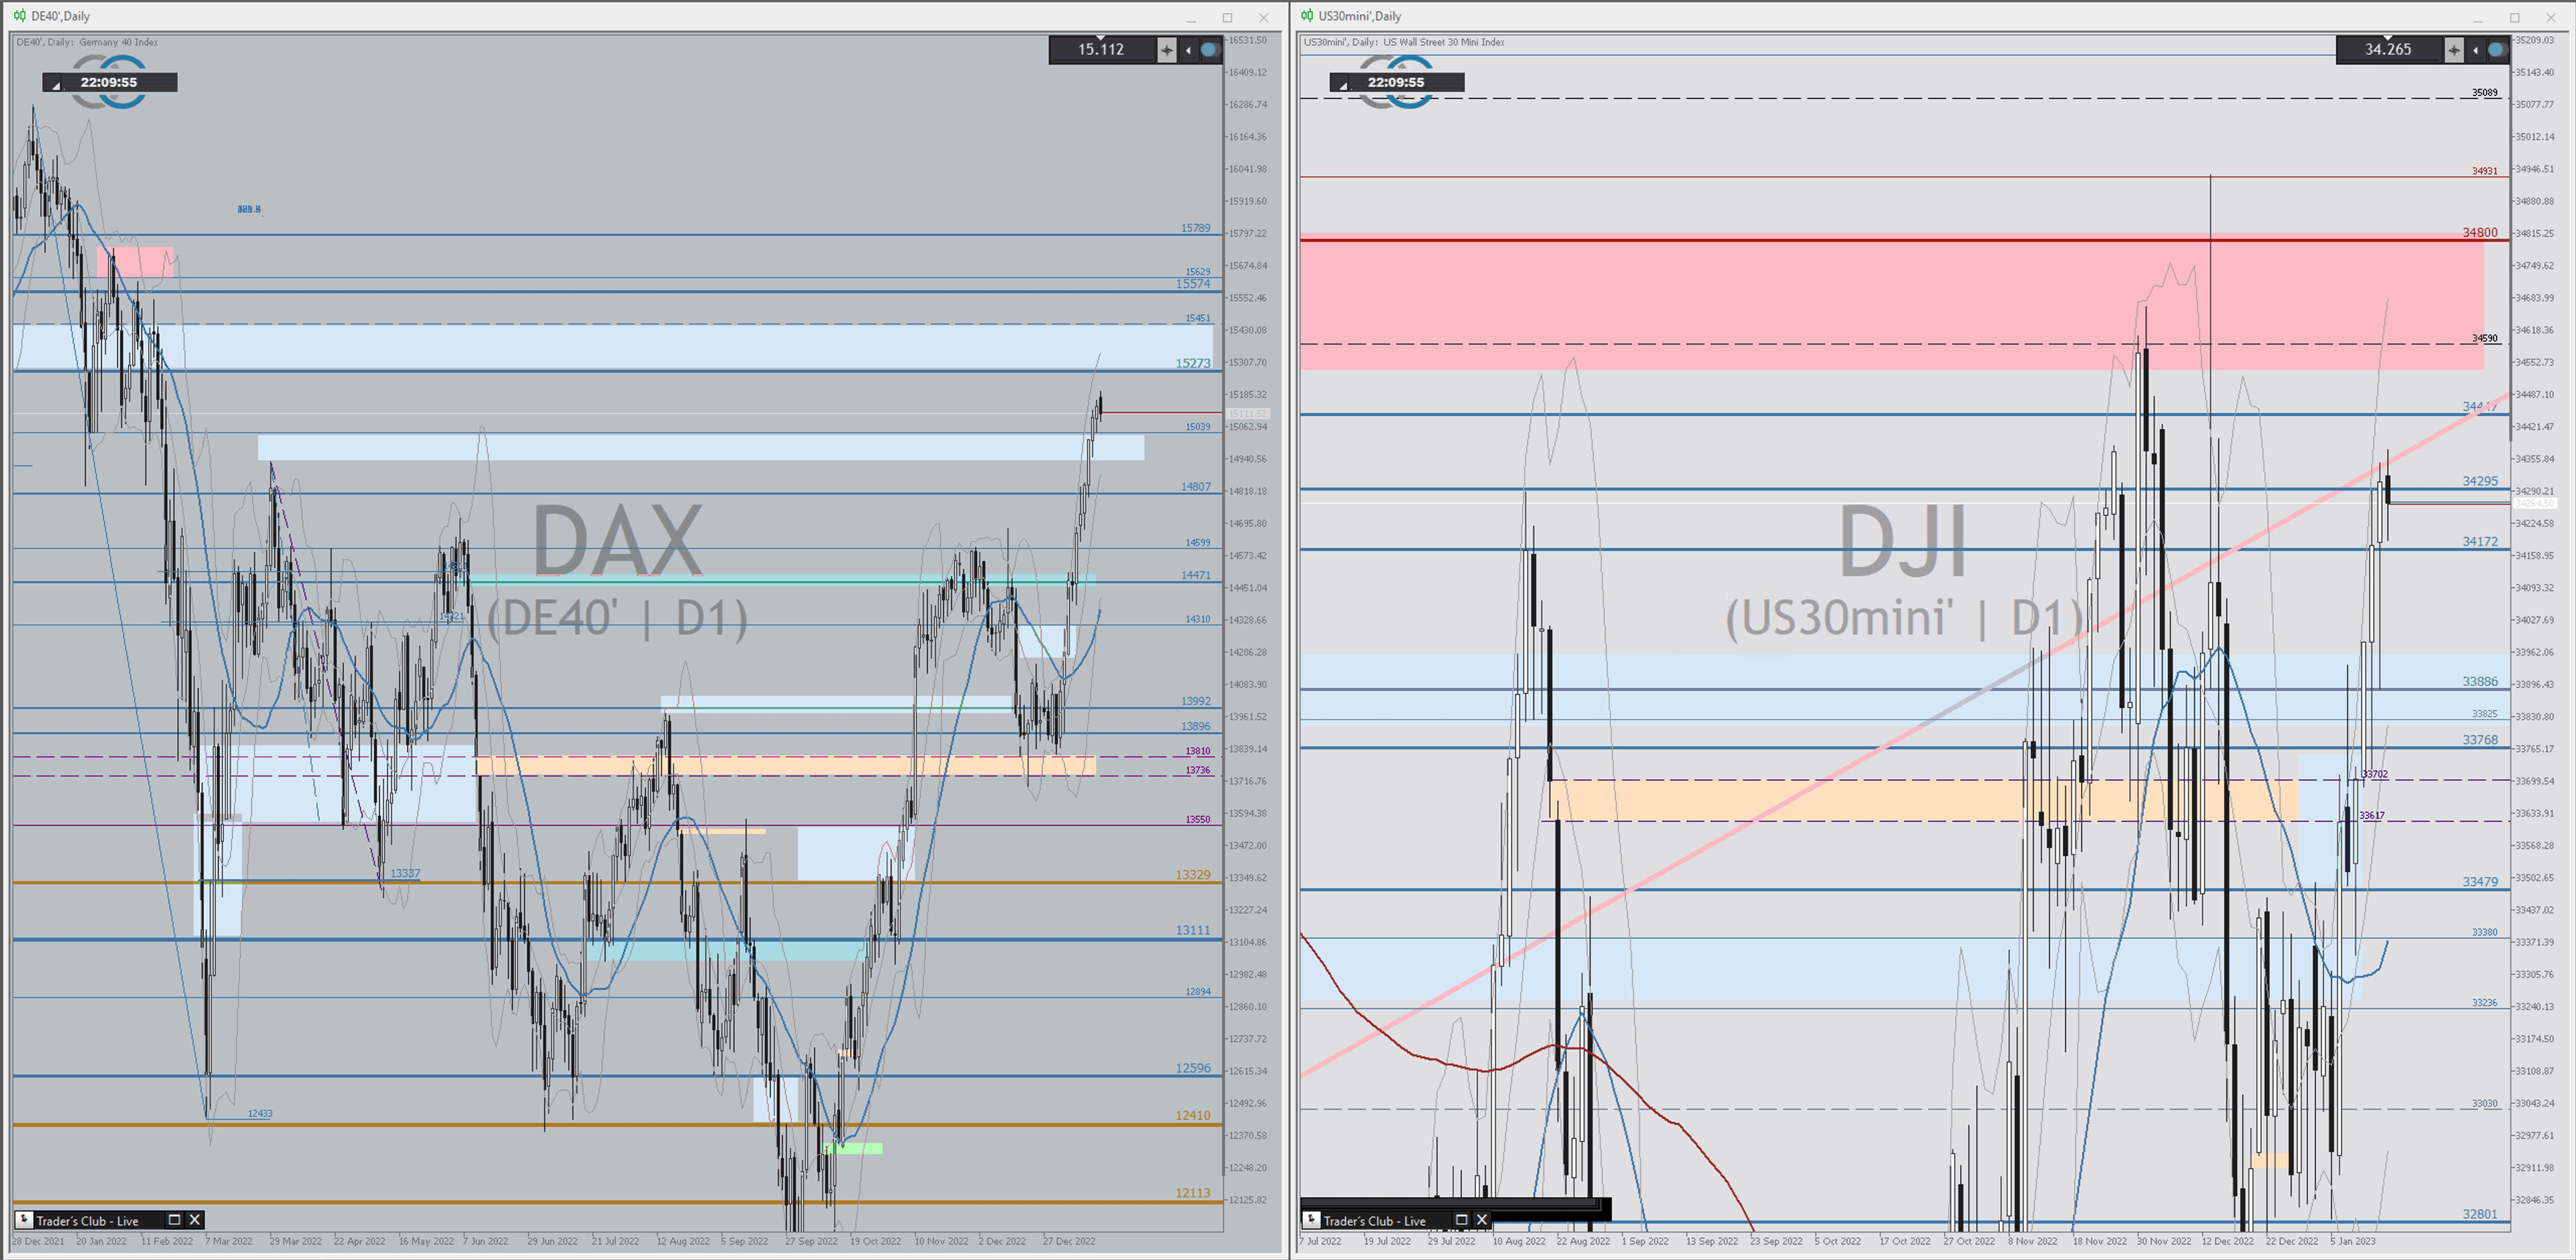Image resolution: width=2576 pixels, height=1260 pixels.
Task: Select the 15789 level label on DAX
Action: click(x=1195, y=228)
